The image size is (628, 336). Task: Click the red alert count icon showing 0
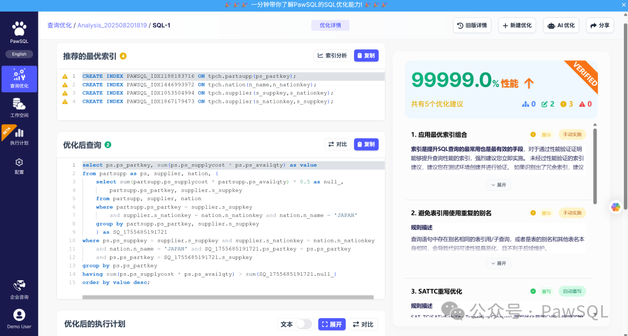[582, 104]
